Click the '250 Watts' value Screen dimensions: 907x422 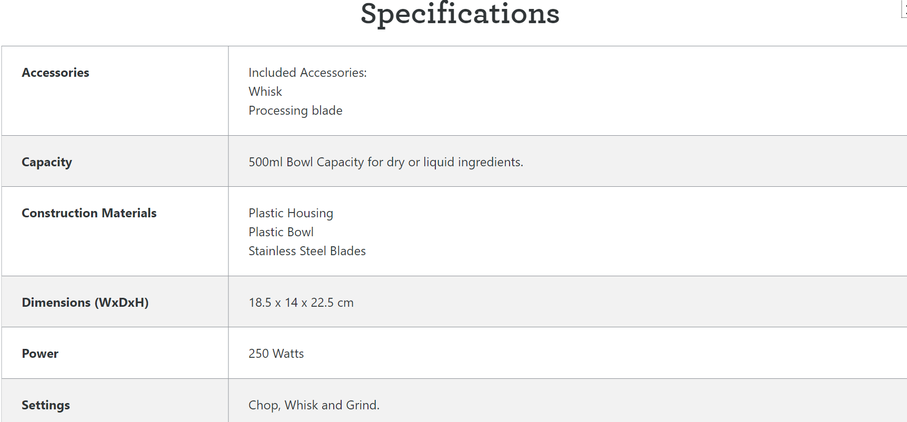pyautogui.click(x=276, y=354)
